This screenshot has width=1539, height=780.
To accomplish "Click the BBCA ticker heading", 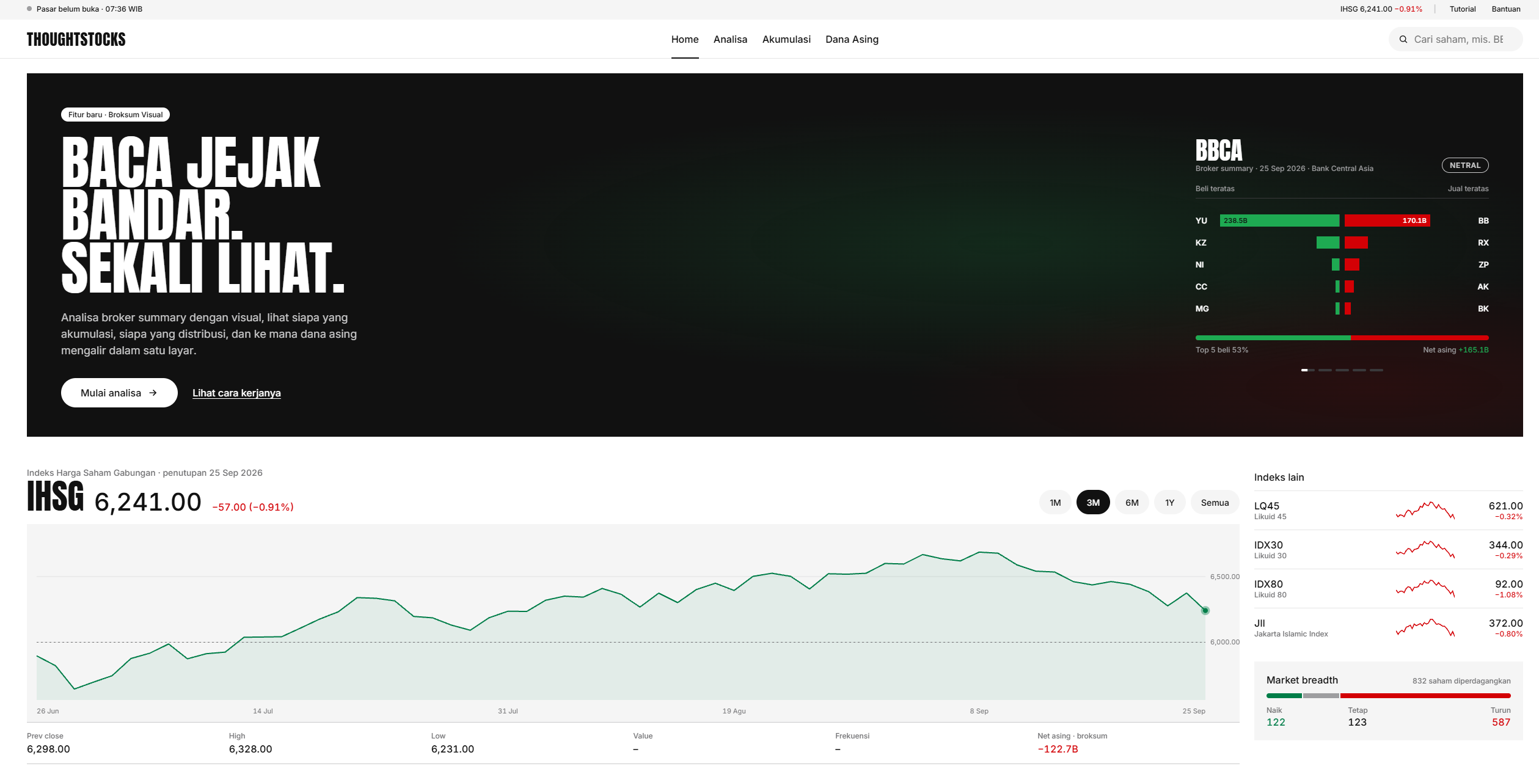I will (x=1219, y=150).
